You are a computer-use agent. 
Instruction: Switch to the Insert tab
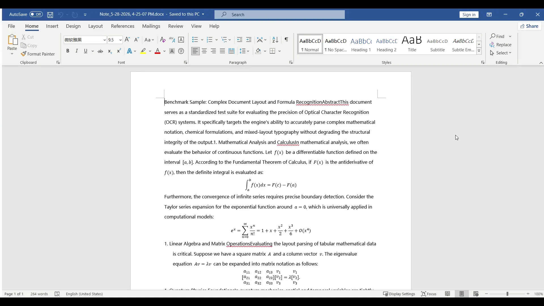[x=52, y=26]
